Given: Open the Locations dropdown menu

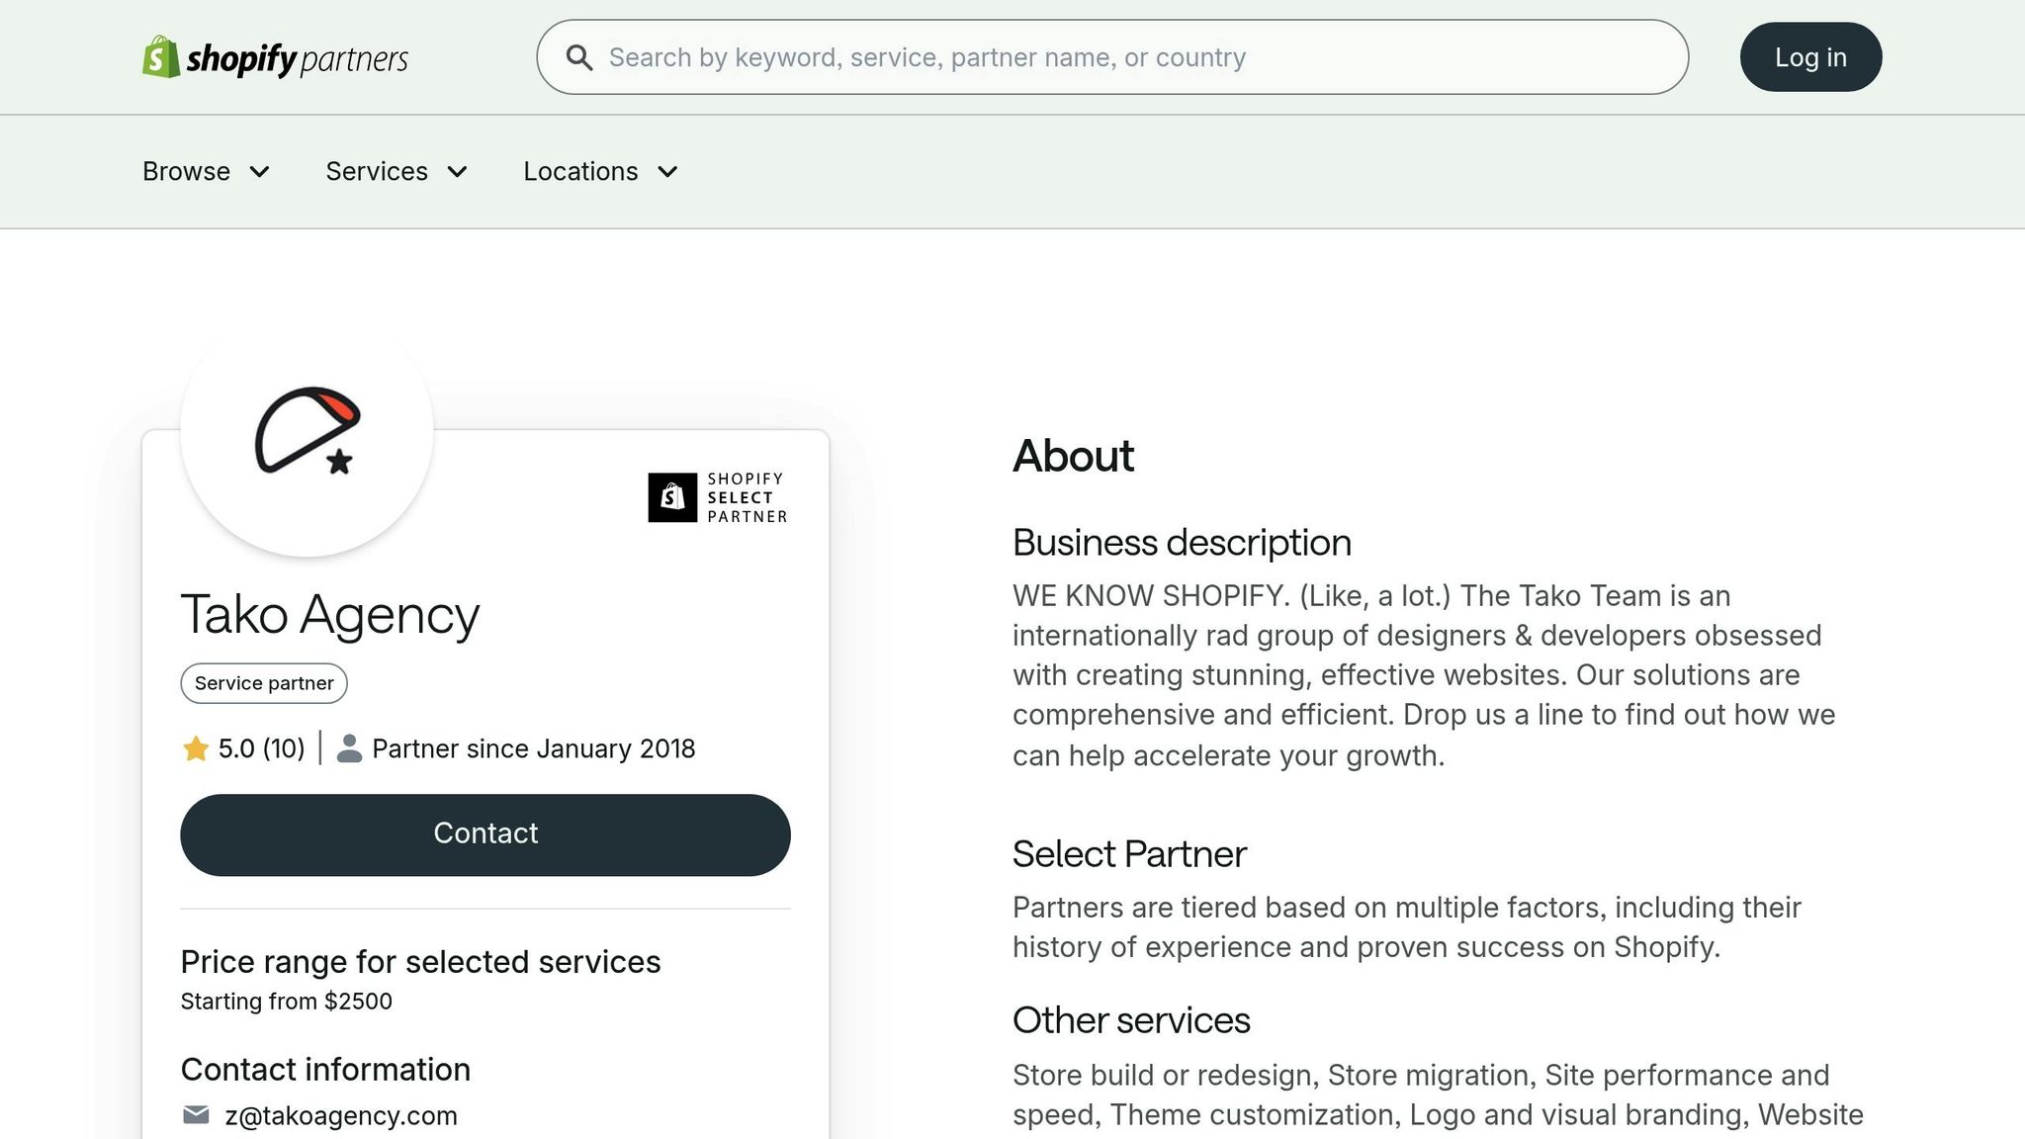Looking at the screenshot, I should 600,172.
